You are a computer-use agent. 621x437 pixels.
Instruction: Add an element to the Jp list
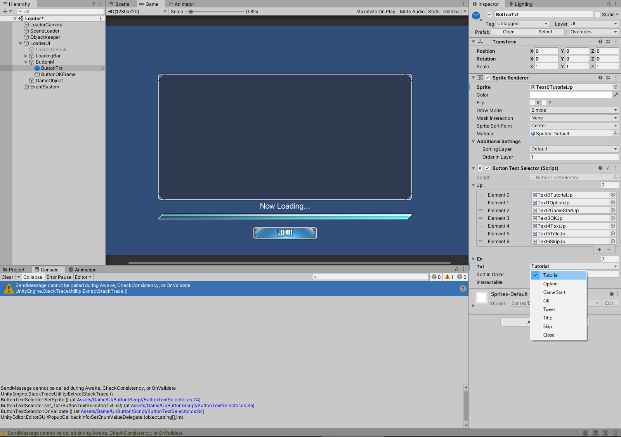(599, 250)
